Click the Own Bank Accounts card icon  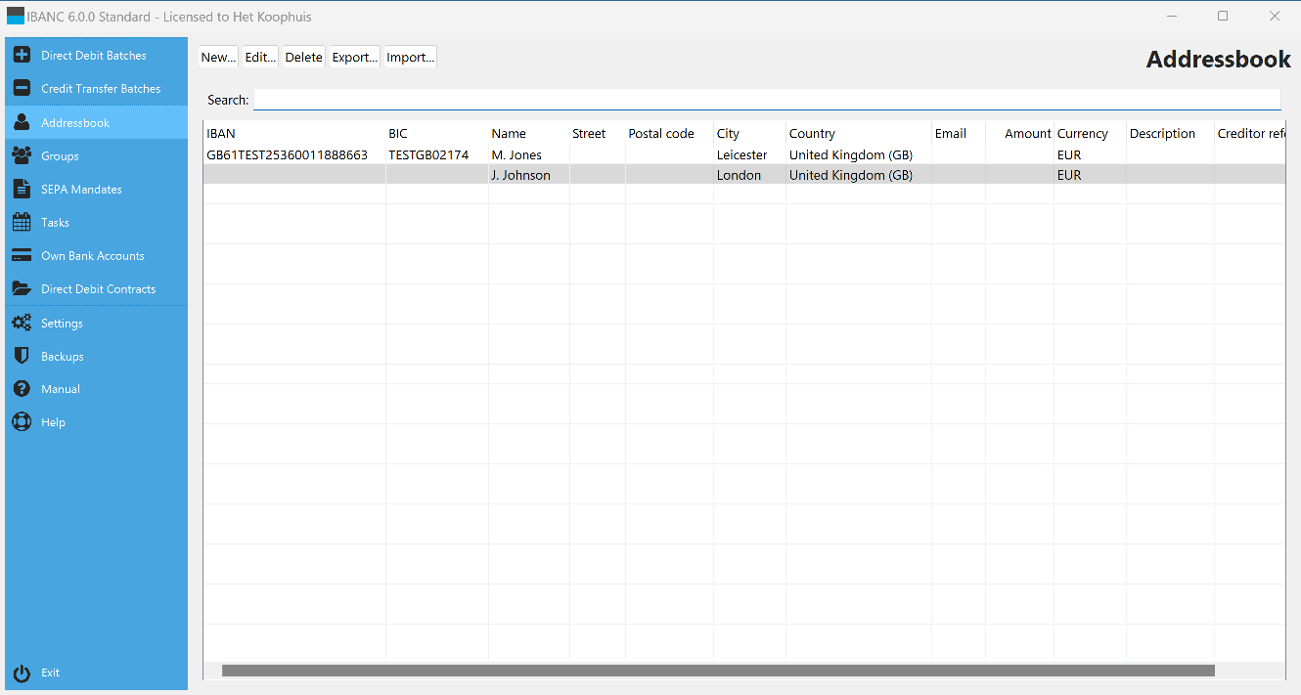(22, 256)
